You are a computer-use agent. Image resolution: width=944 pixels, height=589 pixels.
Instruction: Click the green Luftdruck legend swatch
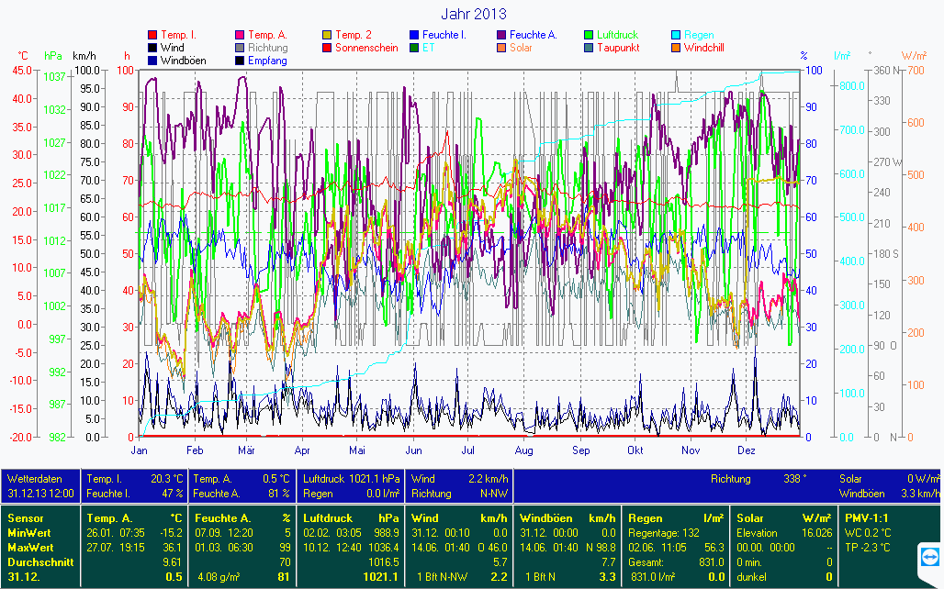click(x=589, y=35)
